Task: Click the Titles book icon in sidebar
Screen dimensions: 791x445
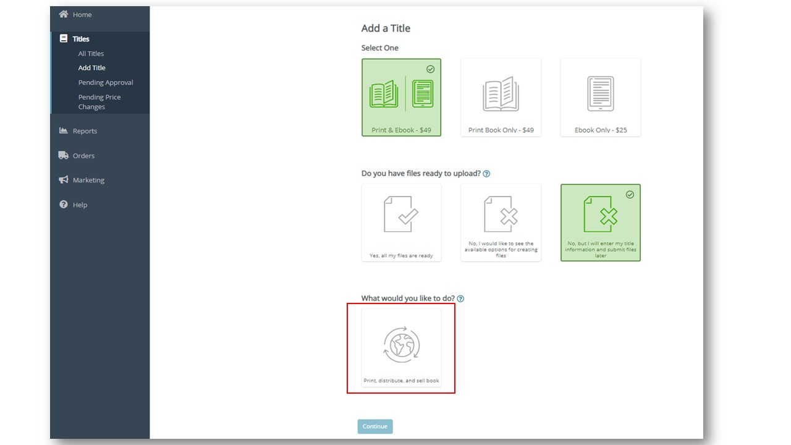Action: point(63,38)
